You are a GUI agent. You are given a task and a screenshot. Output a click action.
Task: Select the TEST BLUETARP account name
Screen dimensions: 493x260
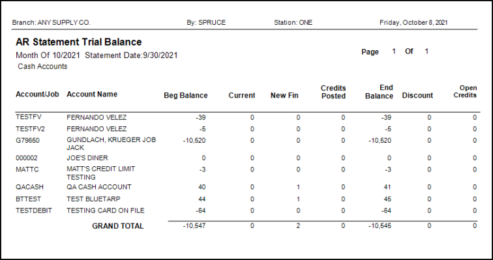tap(93, 199)
